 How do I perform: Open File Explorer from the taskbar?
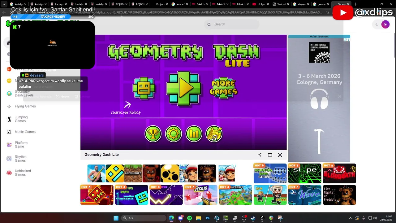pos(199,218)
